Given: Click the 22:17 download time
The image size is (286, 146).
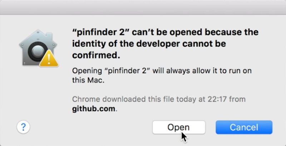Looking at the screenshot, I should coord(222,99).
